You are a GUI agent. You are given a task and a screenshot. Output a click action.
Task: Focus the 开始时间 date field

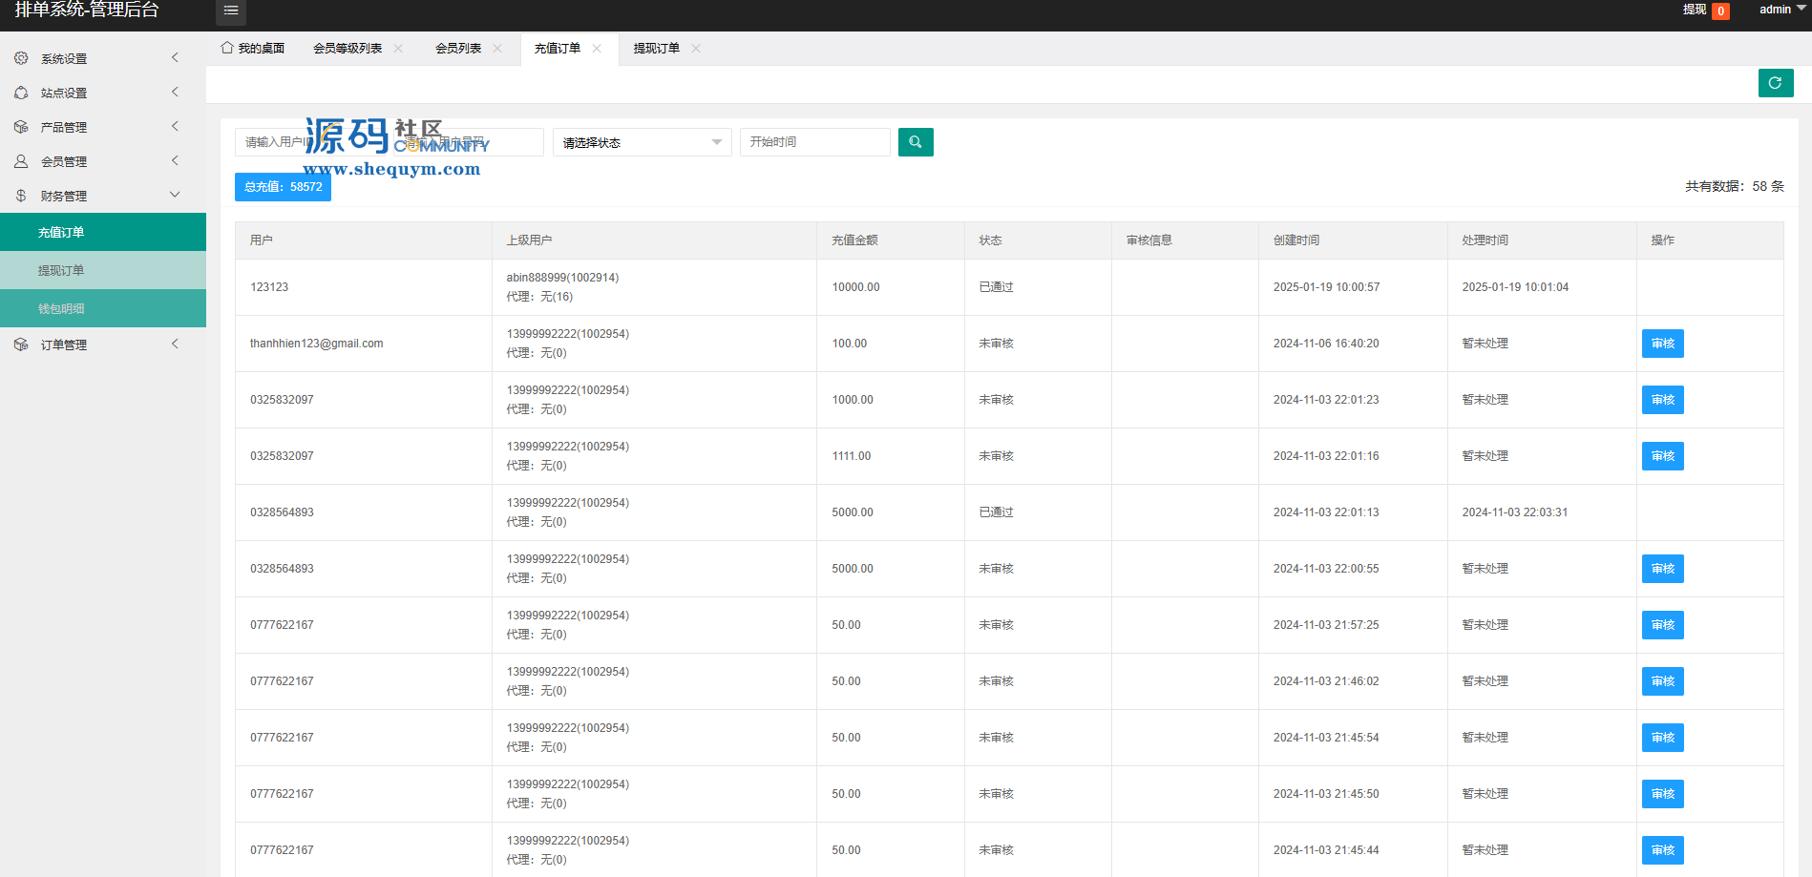pos(815,142)
